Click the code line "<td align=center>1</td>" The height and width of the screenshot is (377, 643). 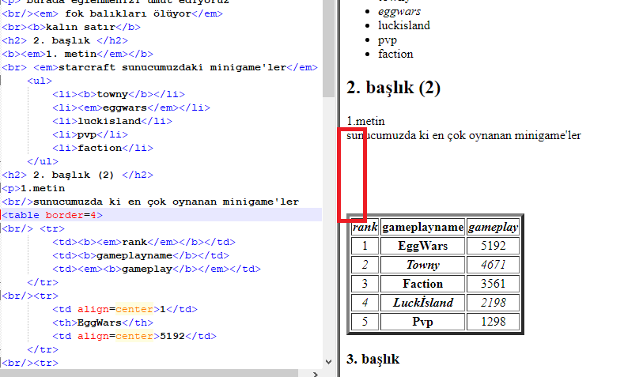pos(125,309)
